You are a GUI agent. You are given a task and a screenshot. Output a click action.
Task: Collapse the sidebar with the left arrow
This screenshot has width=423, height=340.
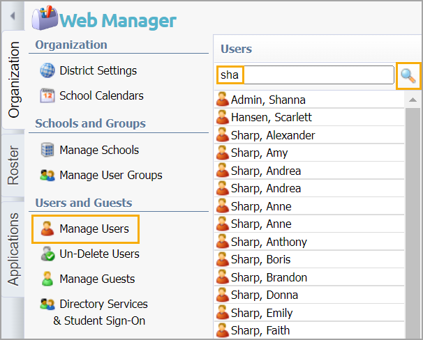tap(13, 16)
